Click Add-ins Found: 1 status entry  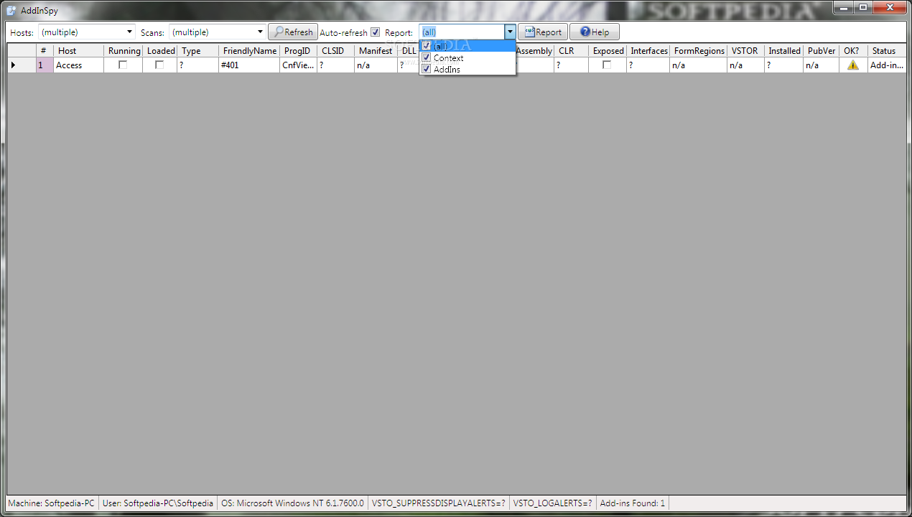pos(633,503)
